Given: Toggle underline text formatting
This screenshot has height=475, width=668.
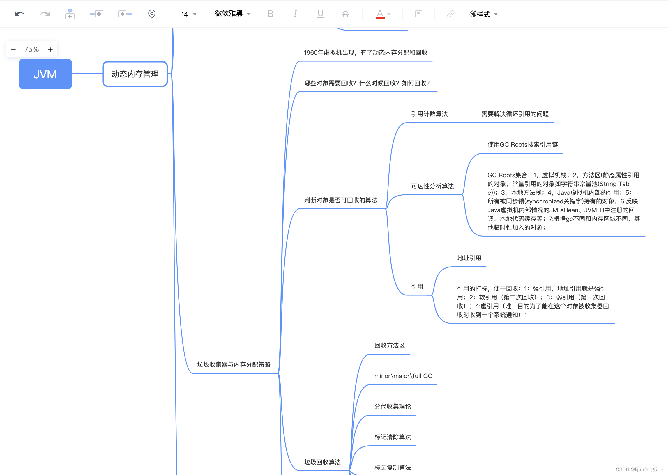Looking at the screenshot, I should (320, 14).
